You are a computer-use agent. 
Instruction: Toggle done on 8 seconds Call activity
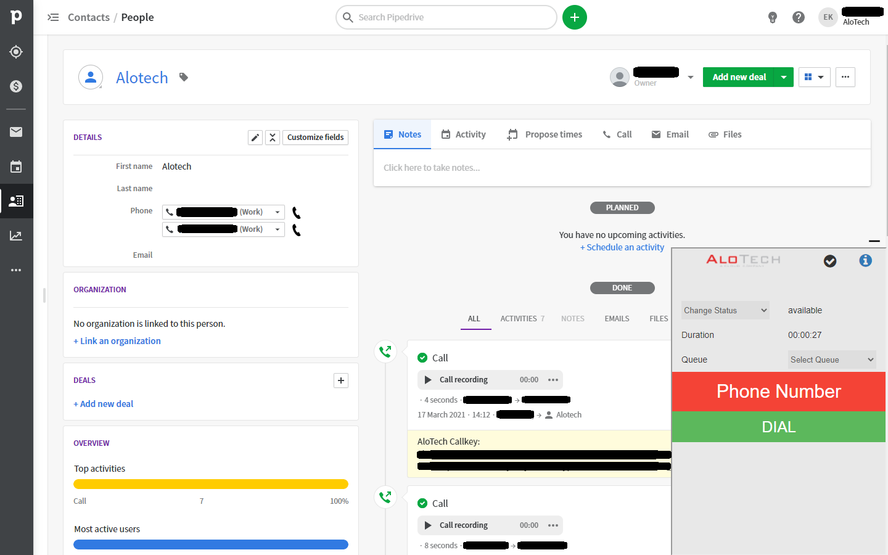422,503
